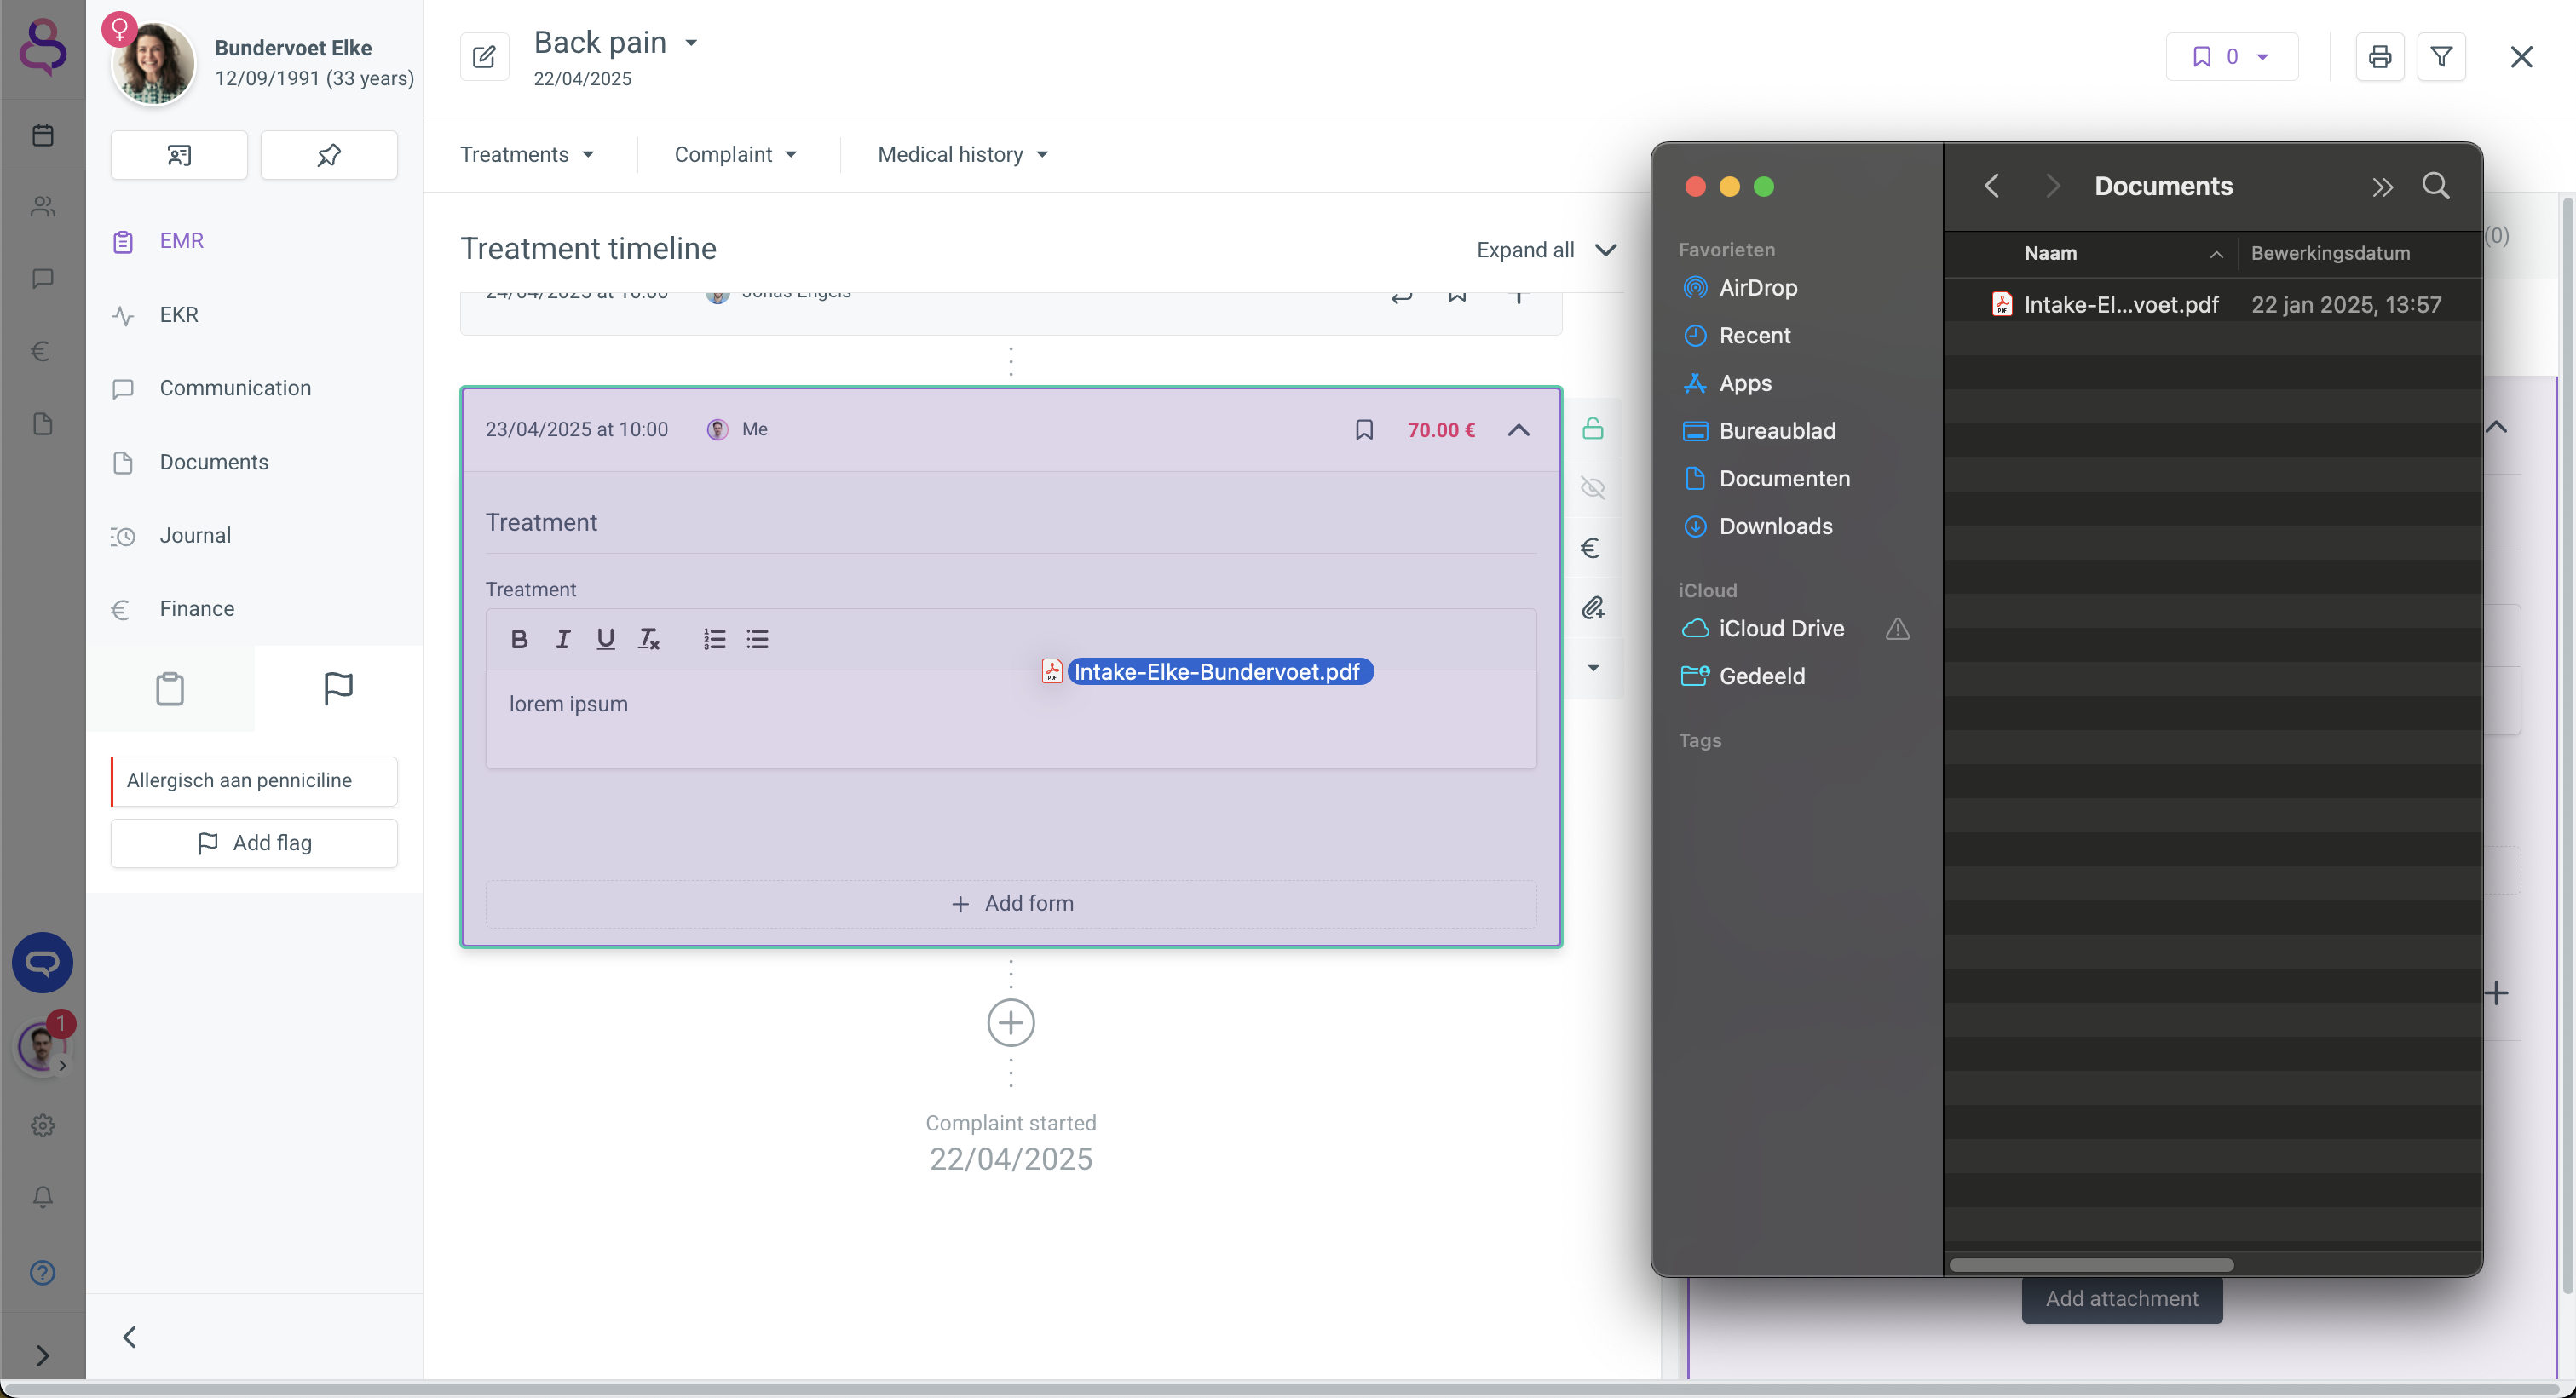Toggle the lock icon beside treatment
Image resolution: width=2576 pixels, height=1398 pixels.
[x=1592, y=429]
